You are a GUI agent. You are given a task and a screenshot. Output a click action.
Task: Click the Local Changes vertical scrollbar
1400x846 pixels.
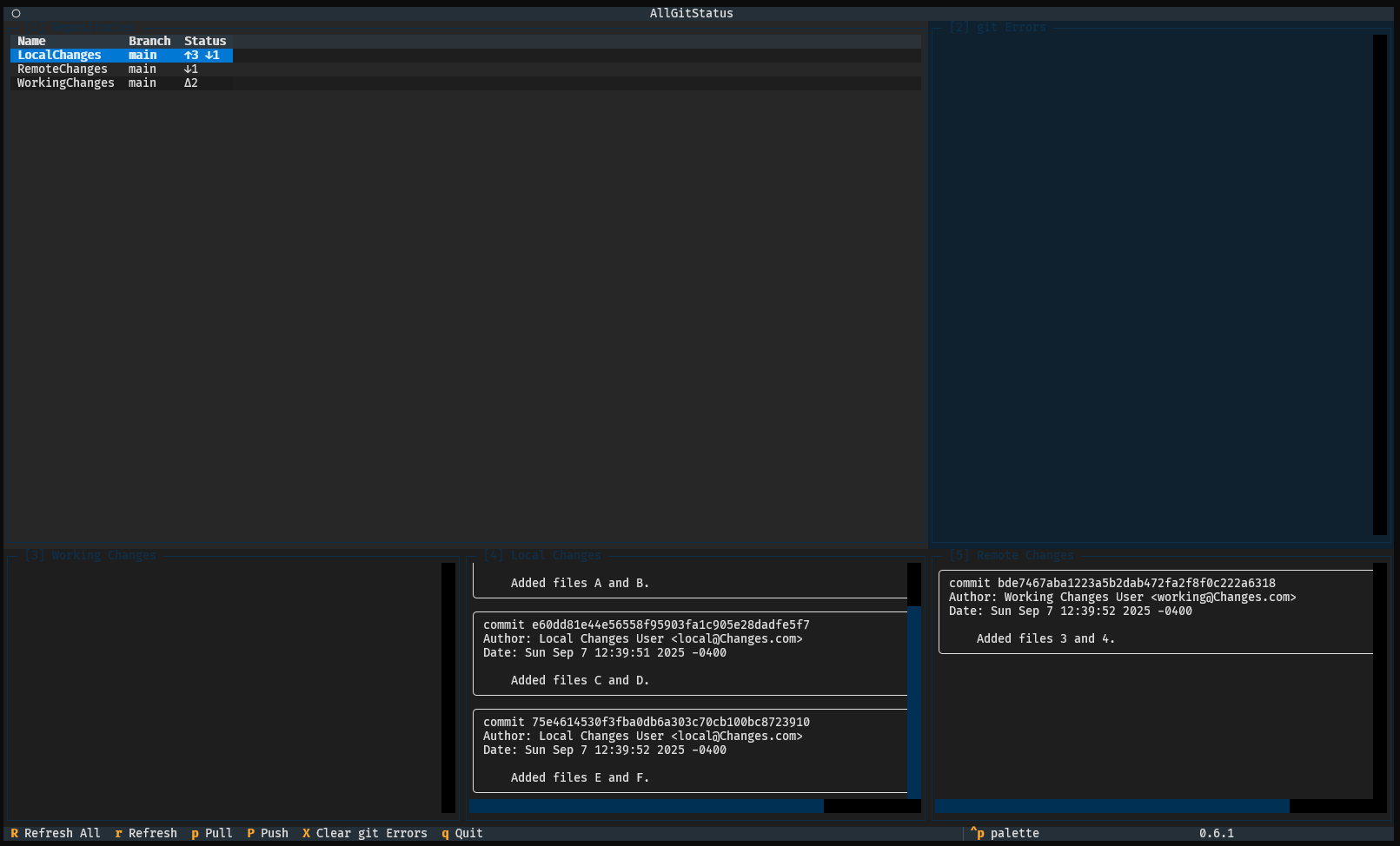pyautogui.click(x=914, y=681)
